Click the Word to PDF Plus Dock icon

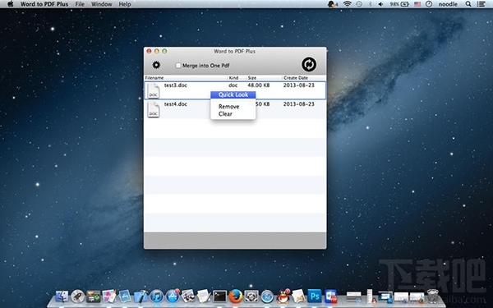[330, 297]
